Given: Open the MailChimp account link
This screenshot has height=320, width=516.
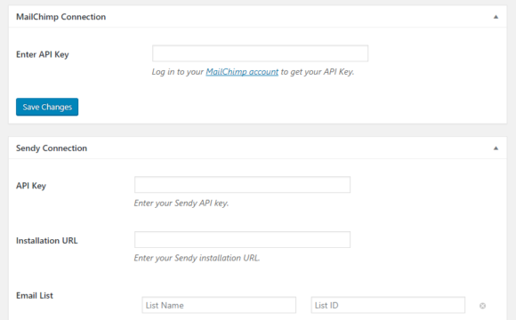Looking at the screenshot, I should 242,72.
